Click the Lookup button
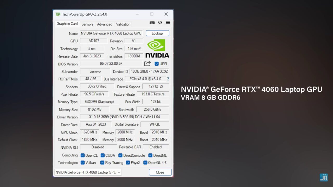 tap(157, 33)
